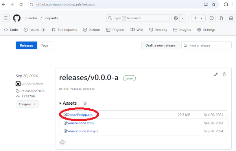Click the depanfx repository link
This screenshot has height=151, width=236.
(x=52, y=18)
